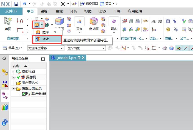193x130 pixels.
Task: Click the pop-out icon on the _model1.prt tab
Action: click(x=79, y=57)
